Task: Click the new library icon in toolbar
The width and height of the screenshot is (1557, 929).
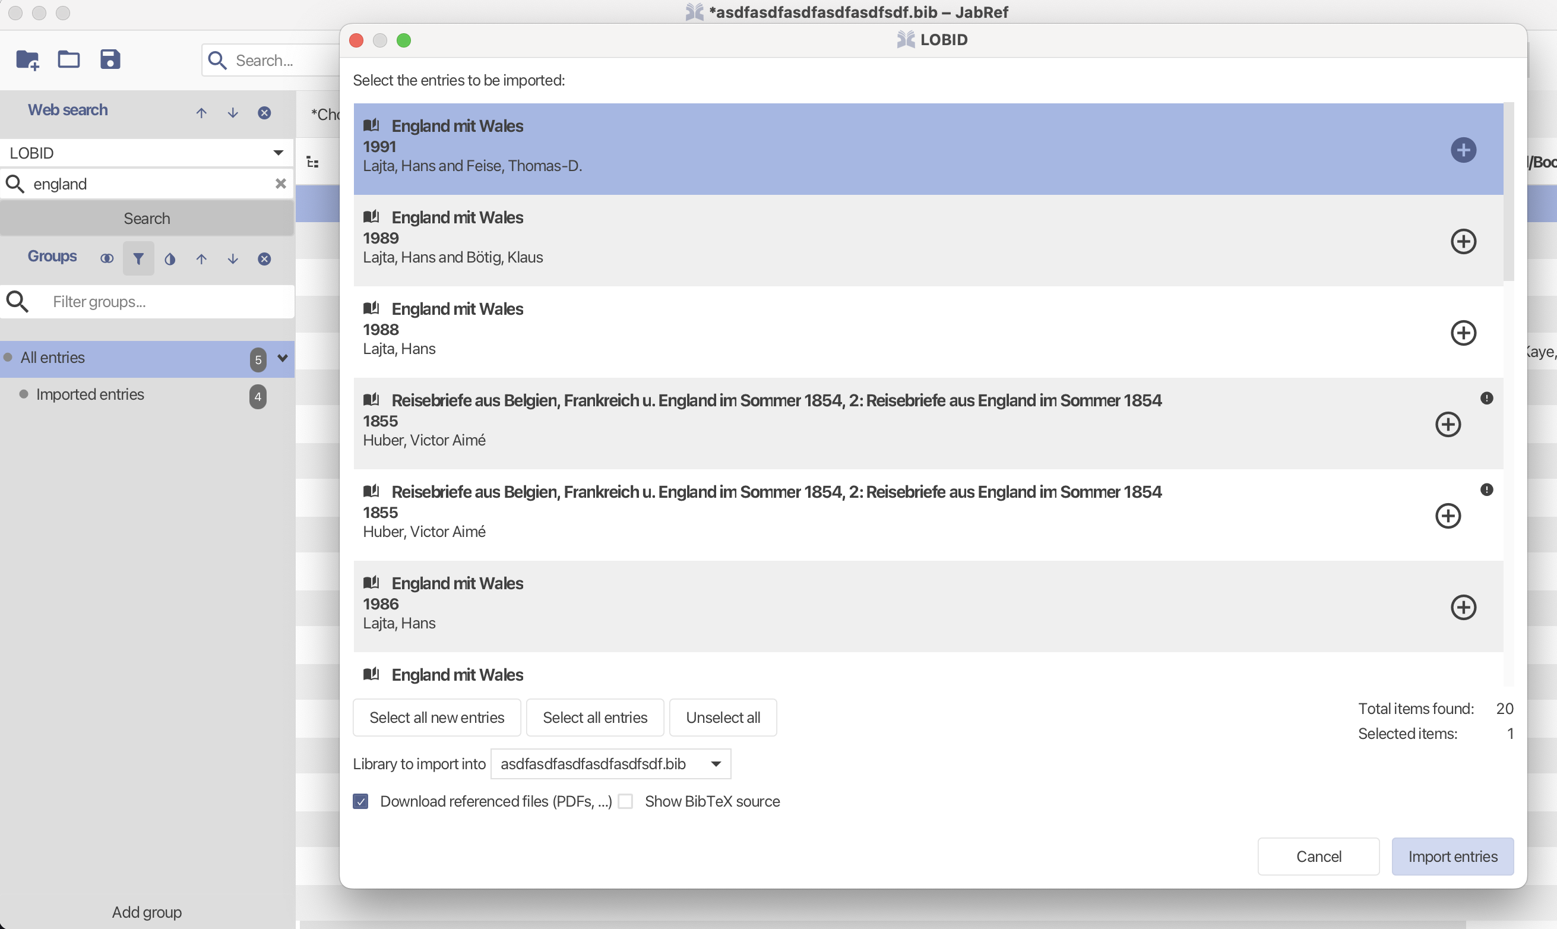Action: 27,60
